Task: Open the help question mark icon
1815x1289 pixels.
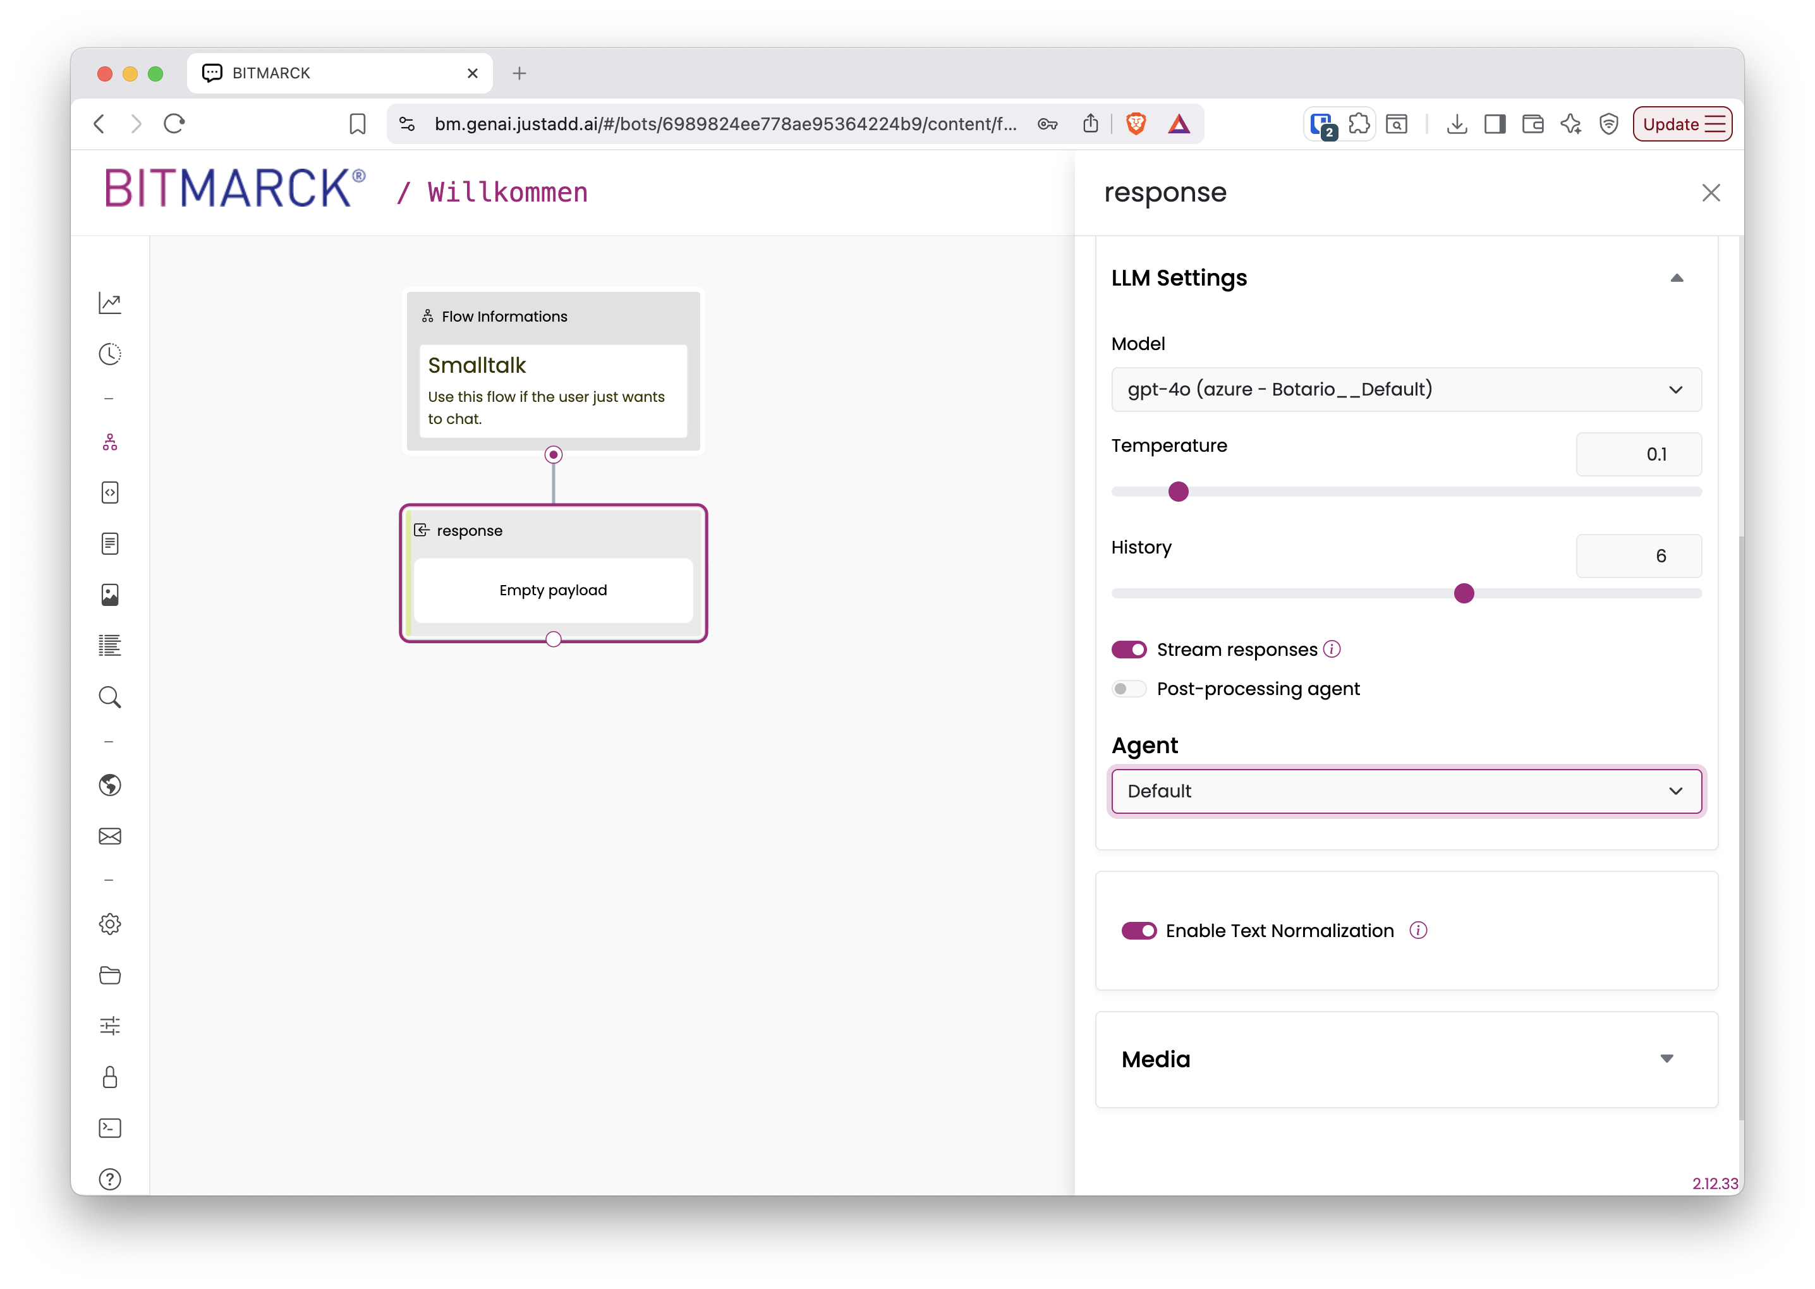Action: [x=109, y=1180]
